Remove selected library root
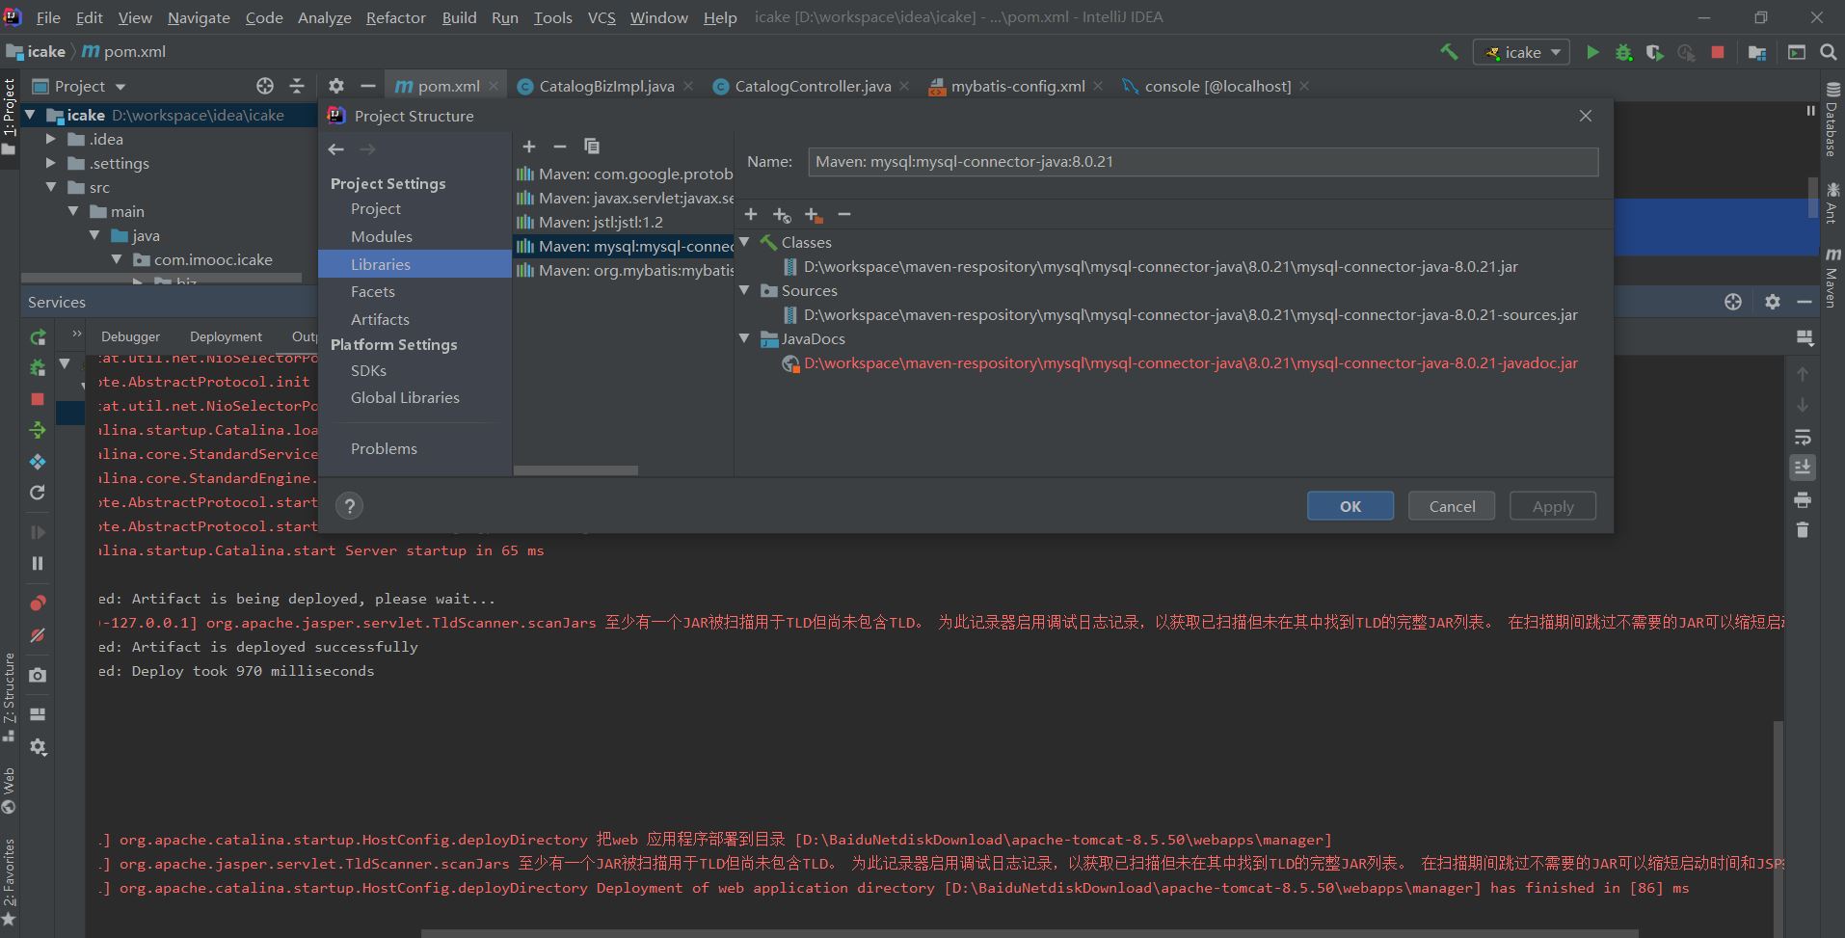The image size is (1845, 938). [x=844, y=214]
